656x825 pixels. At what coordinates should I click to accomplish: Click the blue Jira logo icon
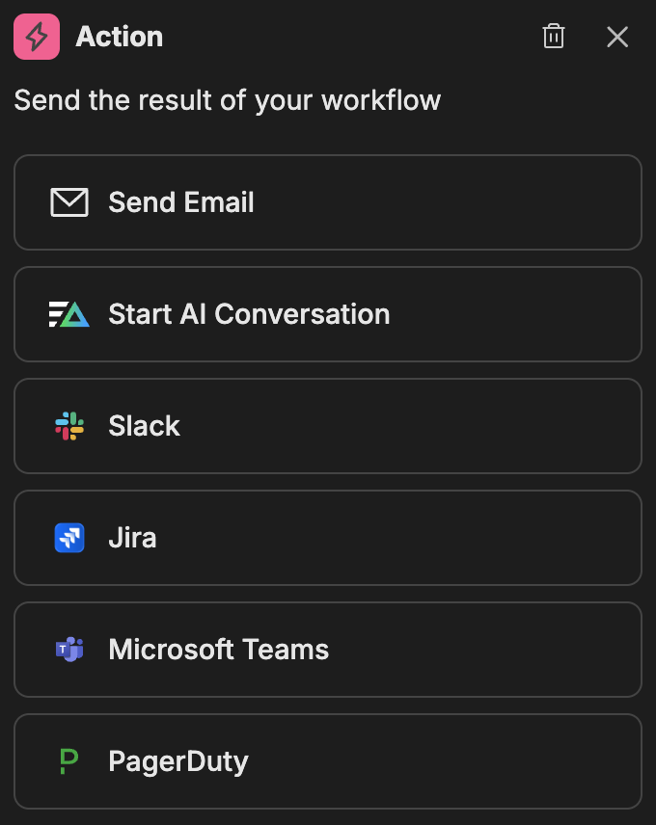pyautogui.click(x=68, y=538)
